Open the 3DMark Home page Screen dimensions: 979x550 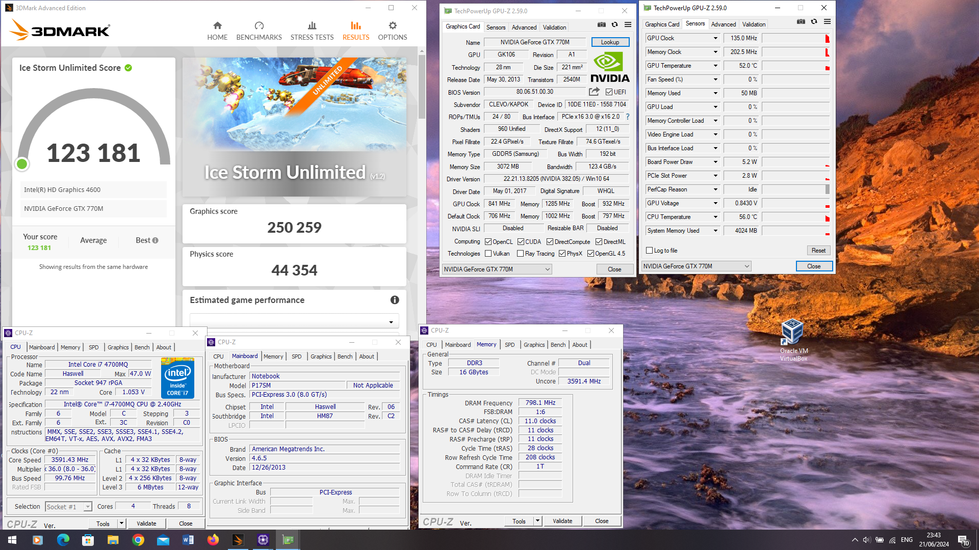coord(217,31)
